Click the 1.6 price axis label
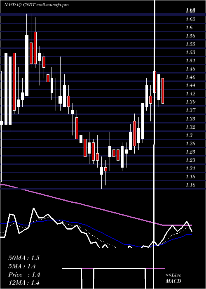206x289 pixels. click(189, 28)
